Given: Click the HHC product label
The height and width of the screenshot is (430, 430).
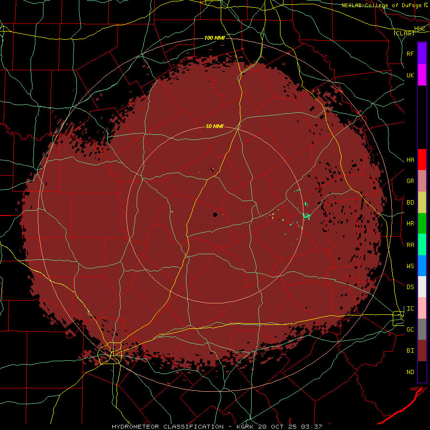Looking at the screenshot, I should 419,29.
